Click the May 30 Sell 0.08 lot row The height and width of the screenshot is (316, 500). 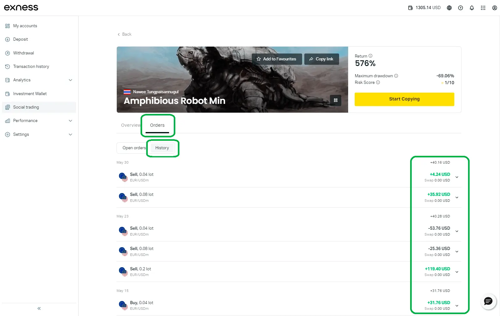coord(289,197)
